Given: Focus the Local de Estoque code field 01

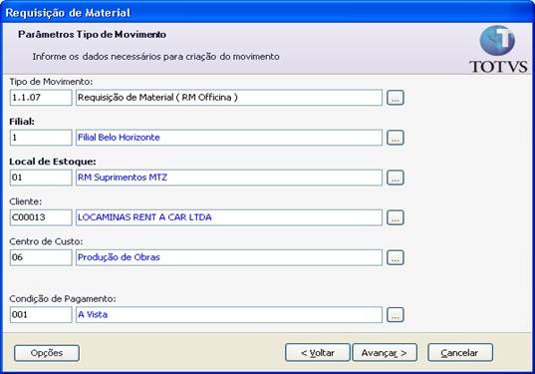Looking at the screenshot, I should pyautogui.click(x=41, y=178).
